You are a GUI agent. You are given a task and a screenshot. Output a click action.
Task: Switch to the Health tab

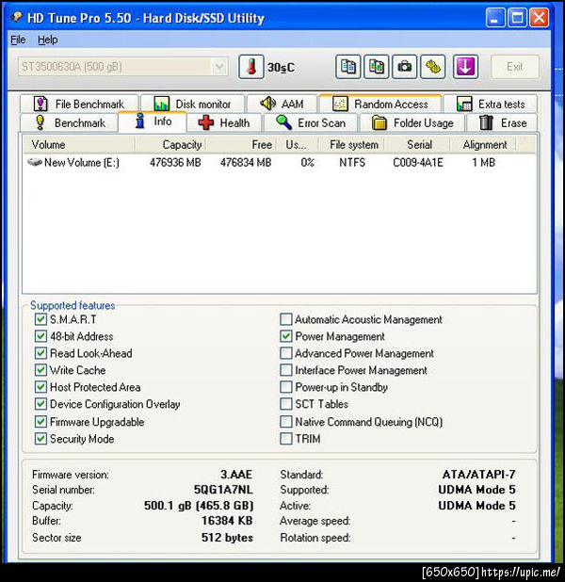click(224, 122)
